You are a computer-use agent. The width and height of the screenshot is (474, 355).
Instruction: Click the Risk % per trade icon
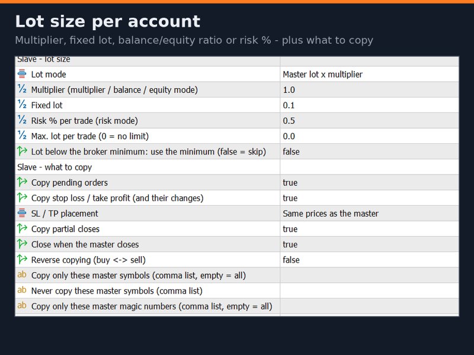22,120
